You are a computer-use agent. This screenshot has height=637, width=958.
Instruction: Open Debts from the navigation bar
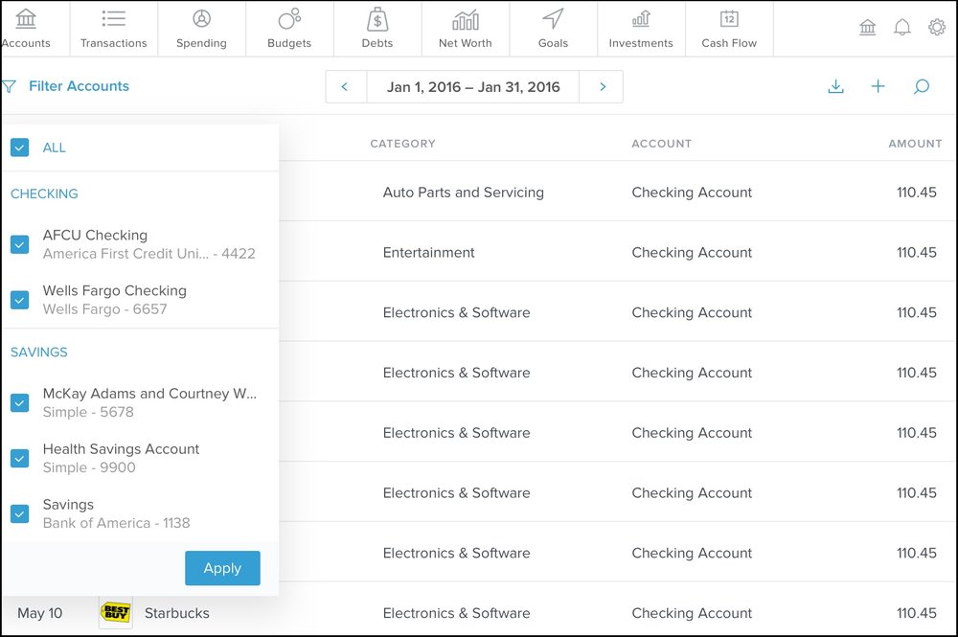(x=377, y=29)
